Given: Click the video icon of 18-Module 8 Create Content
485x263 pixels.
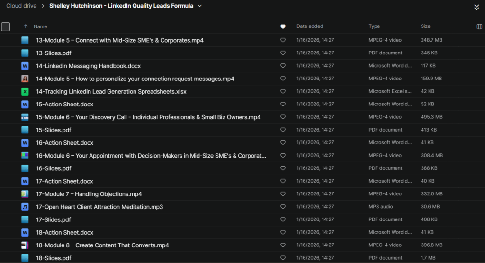Looking at the screenshot, I should pyautogui.click(x=25, y=245).
